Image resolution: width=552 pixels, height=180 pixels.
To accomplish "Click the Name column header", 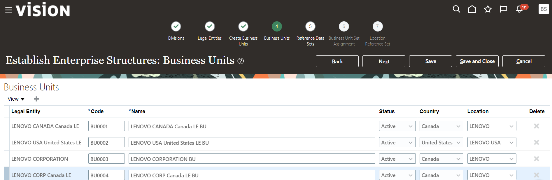I will pyautogui.click(x=138, y=111).
